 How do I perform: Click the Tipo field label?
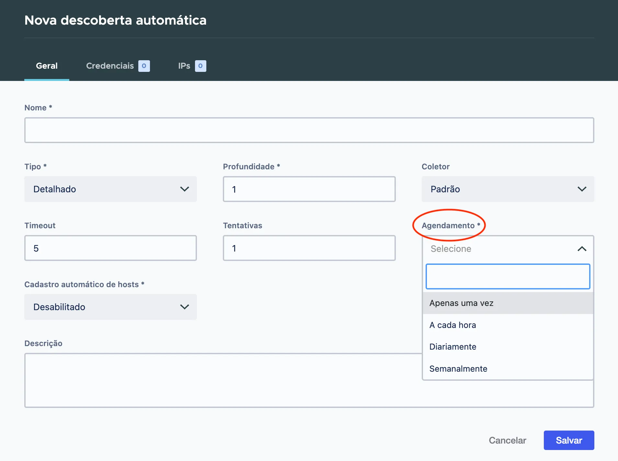point(36,166)
